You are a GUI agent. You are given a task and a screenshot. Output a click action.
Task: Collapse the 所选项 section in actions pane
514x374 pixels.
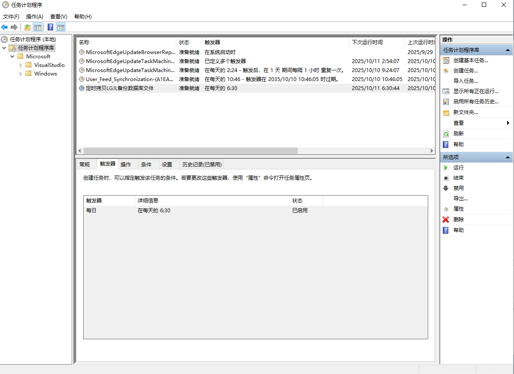click(x=508, y=157)
